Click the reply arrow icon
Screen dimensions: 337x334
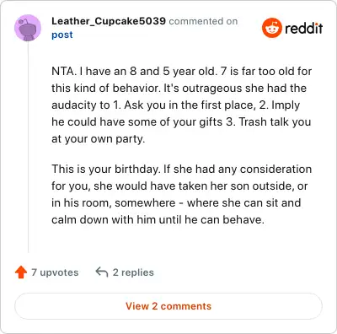coord(102,272)
